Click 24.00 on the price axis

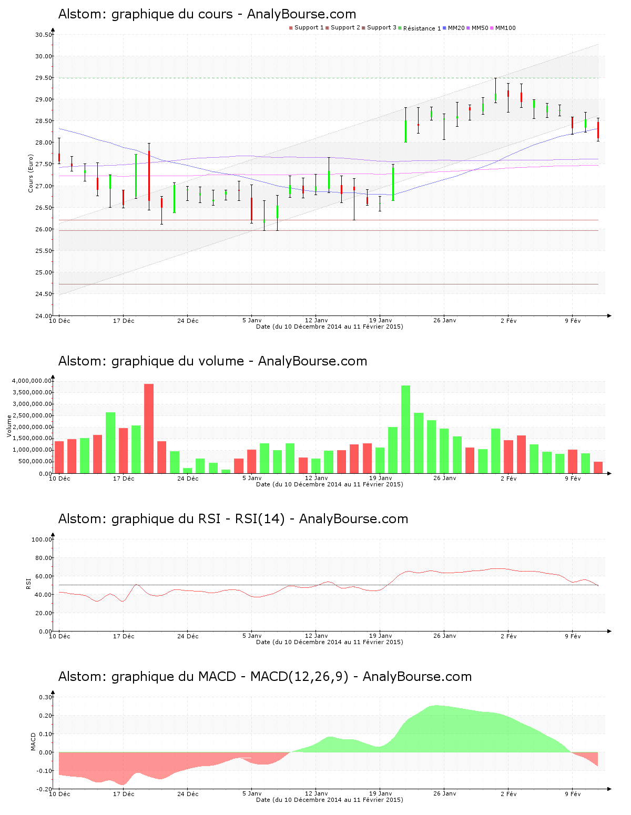pos(44,315)
